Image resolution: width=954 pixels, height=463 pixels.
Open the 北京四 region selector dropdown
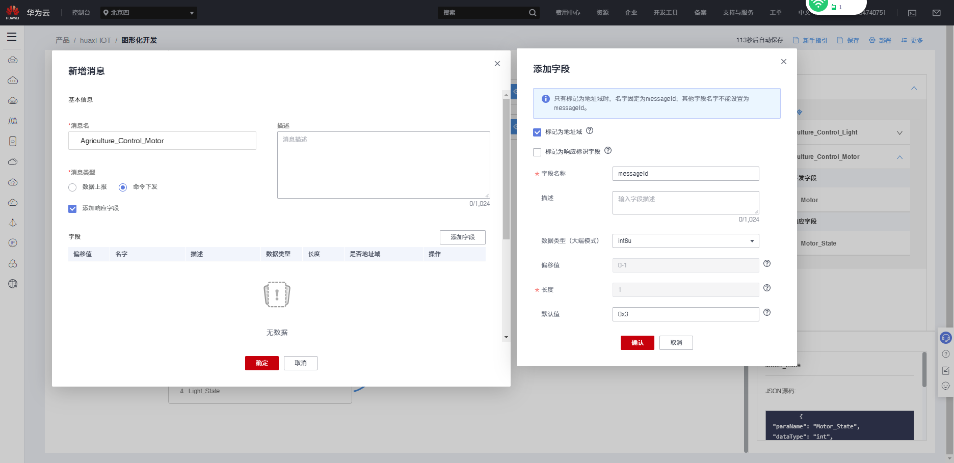148,13
